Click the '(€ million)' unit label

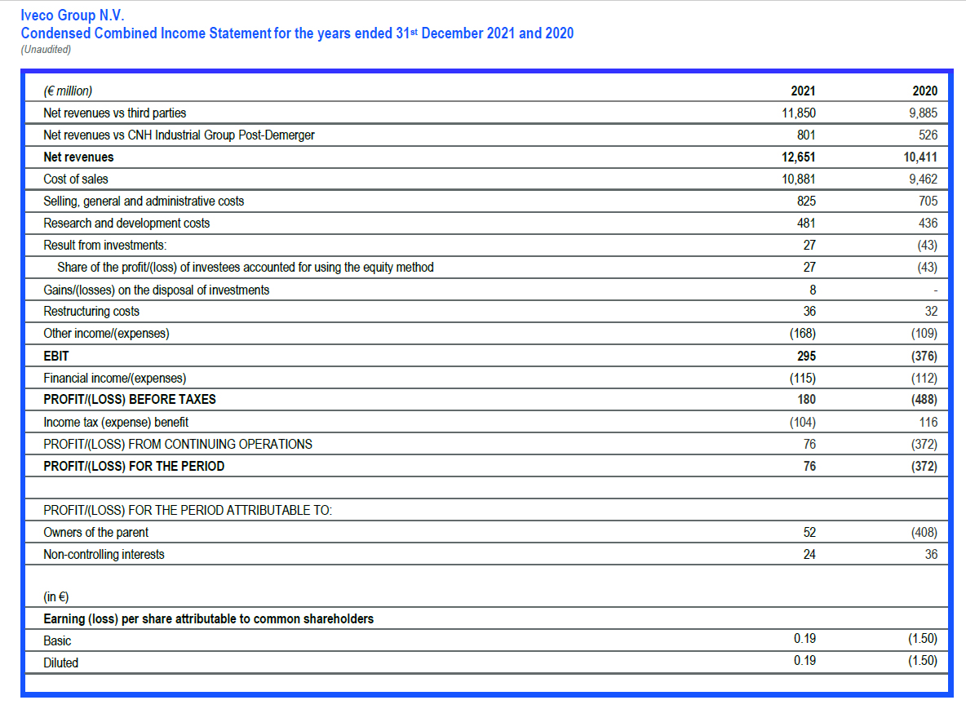[68, 91]
